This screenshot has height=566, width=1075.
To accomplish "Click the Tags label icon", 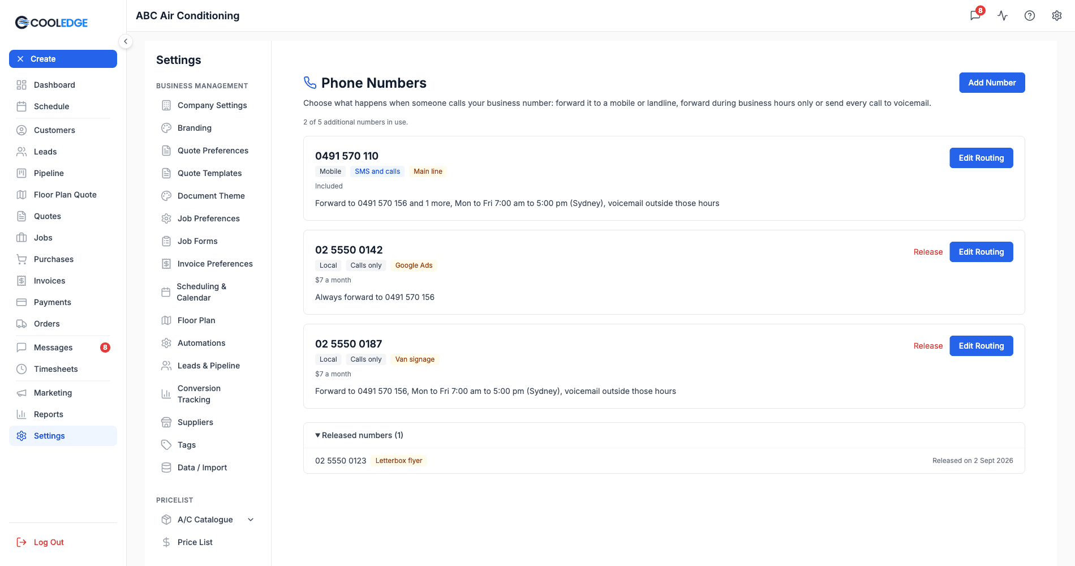I will point(166,445).
